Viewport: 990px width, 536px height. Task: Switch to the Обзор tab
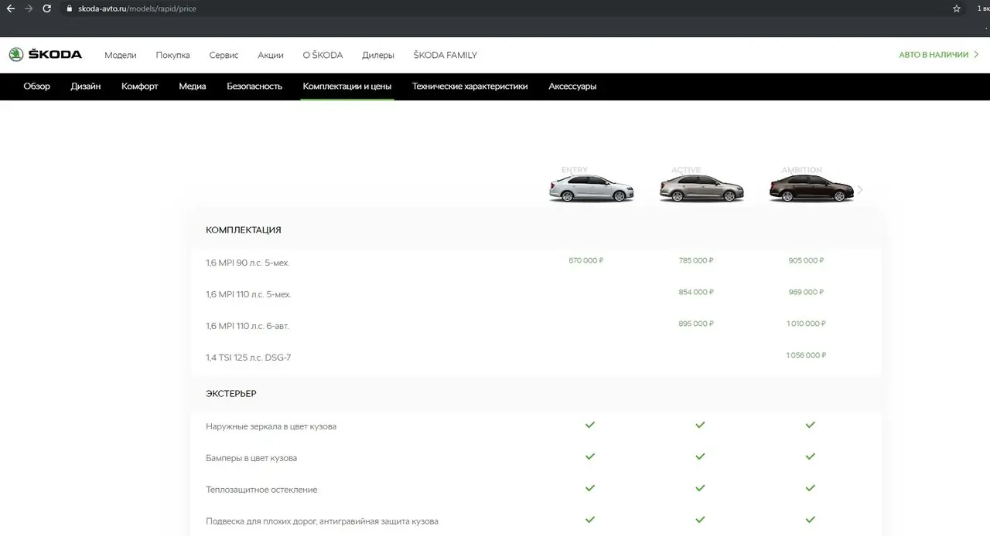point(37,87)
